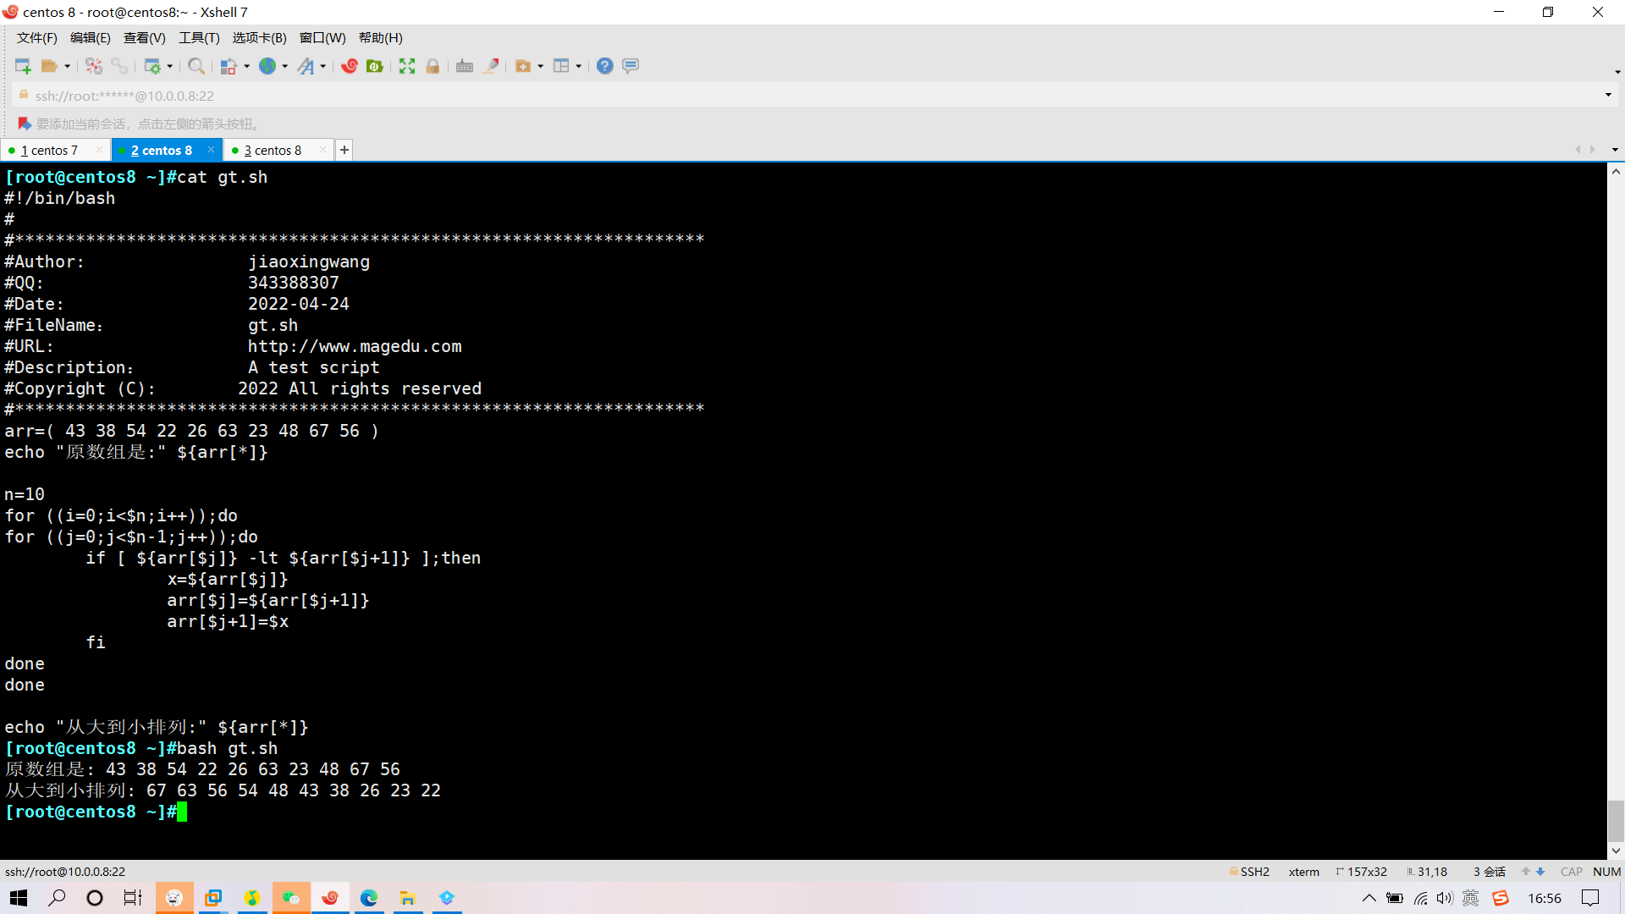Click the keyboard mapping toolbar icon

pos(464,66)
